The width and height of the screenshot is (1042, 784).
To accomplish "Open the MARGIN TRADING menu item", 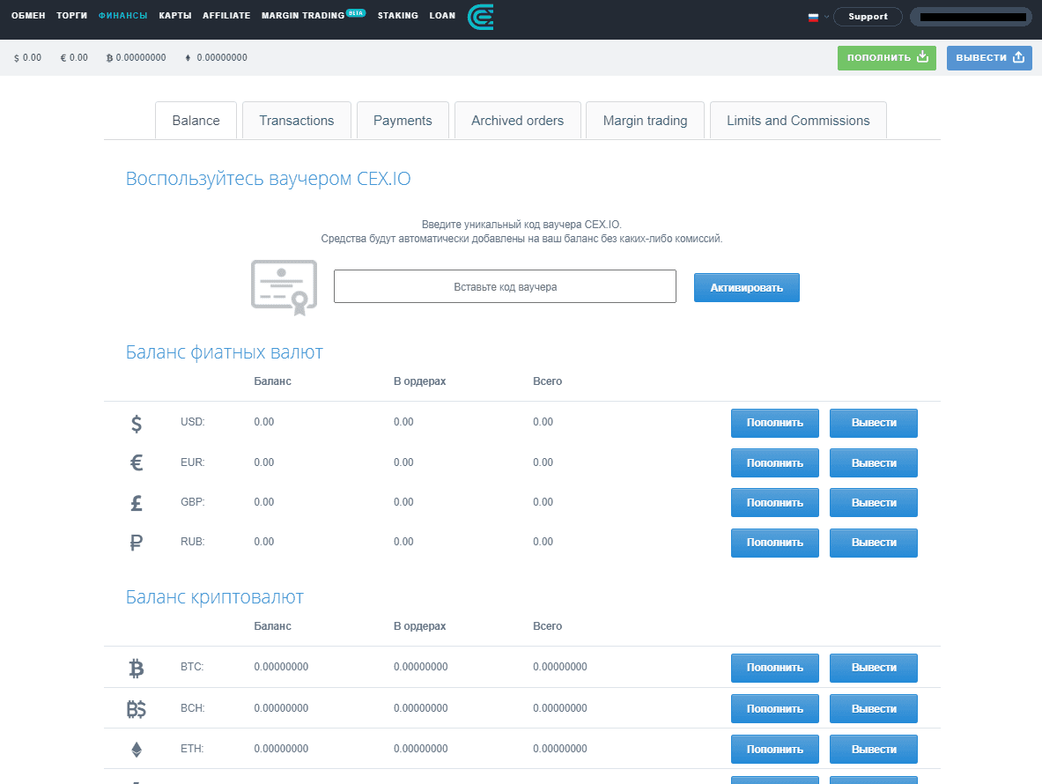I will click(x=303, y=15).
